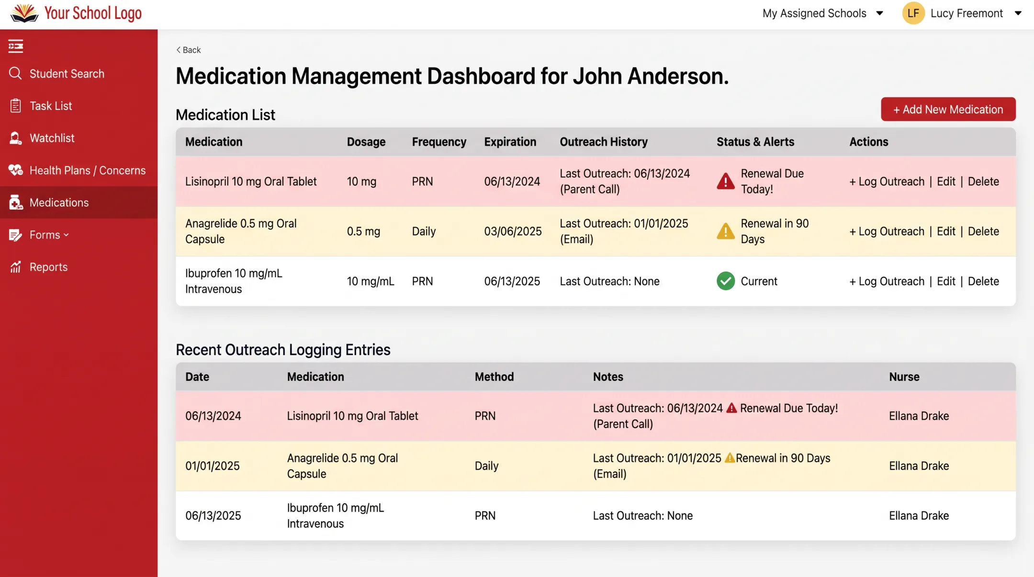This screenshot has width=1034, height=577.
Task: Delete the Lisinopril medication
Action: (x=983, y=181)
